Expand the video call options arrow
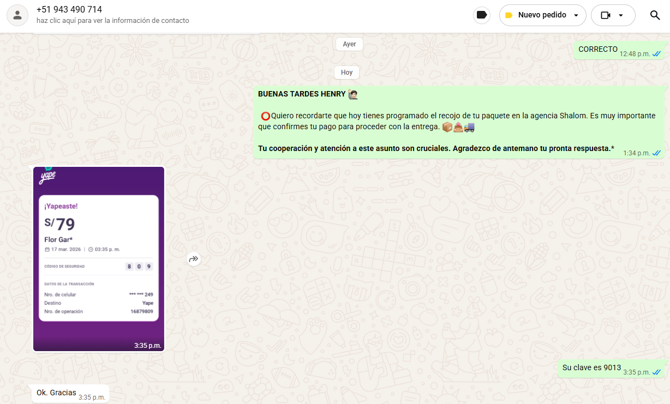Viewport: 670px width, 404px height. [x=620, y=15]
